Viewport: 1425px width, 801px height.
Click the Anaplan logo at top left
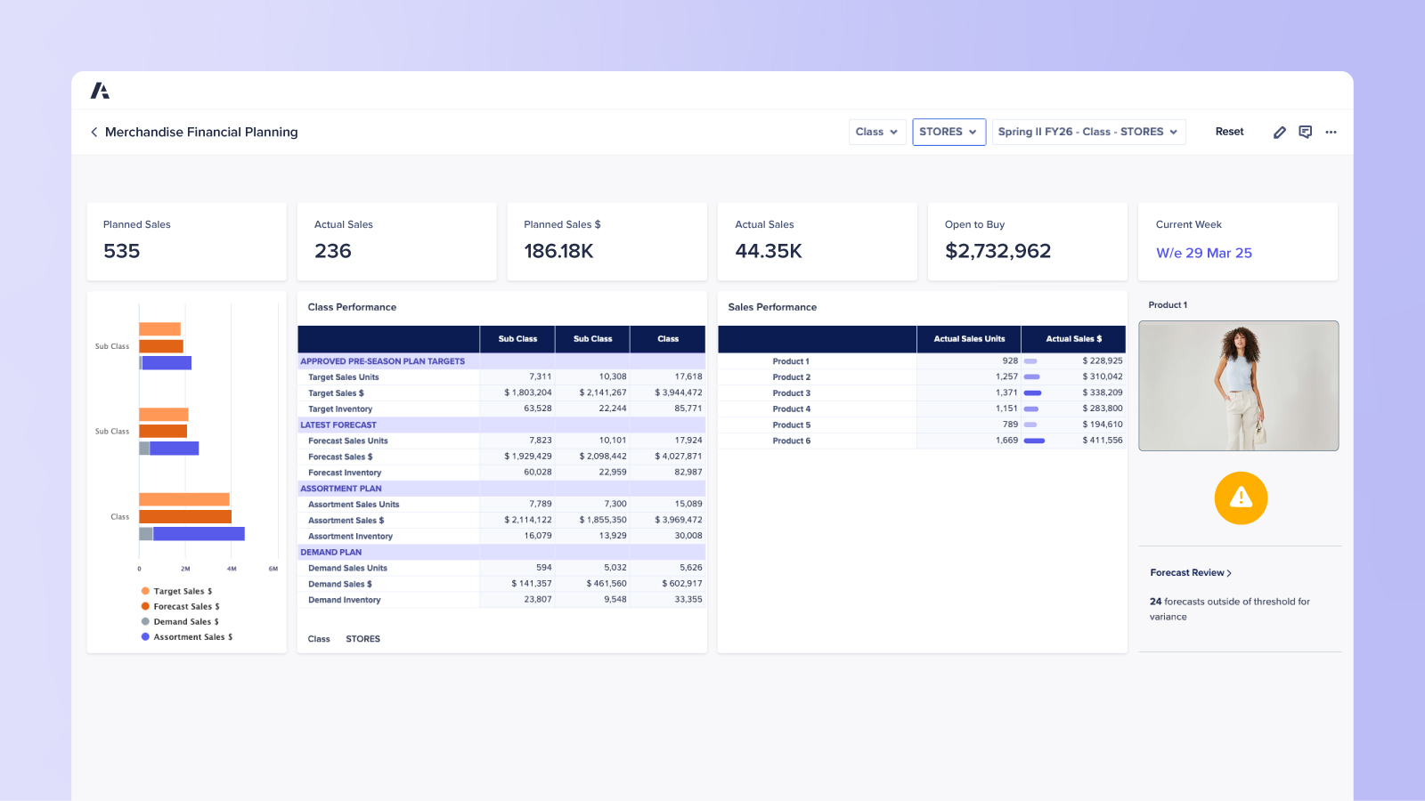[102, 90]
